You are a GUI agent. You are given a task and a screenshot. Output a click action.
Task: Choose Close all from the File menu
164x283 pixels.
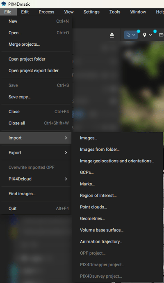[x=36, y=123]
